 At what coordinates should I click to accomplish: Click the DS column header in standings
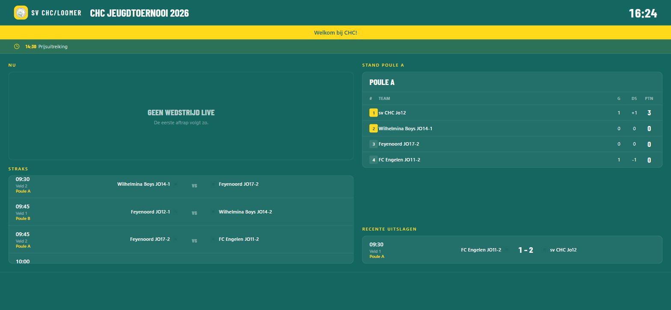tap(634, 98)
